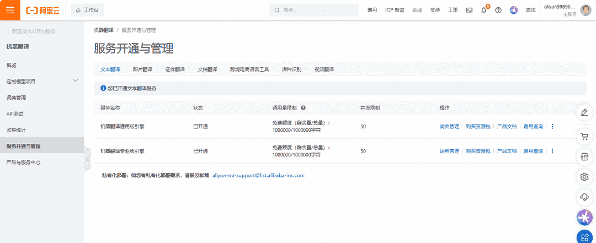Viewport: 596px width, 243px height.
Task: Click the settings gear floating icon
Action: [584, 176]
